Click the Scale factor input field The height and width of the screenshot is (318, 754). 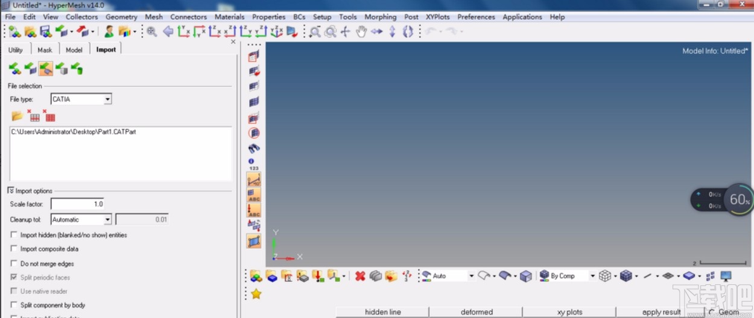(77, 204)
